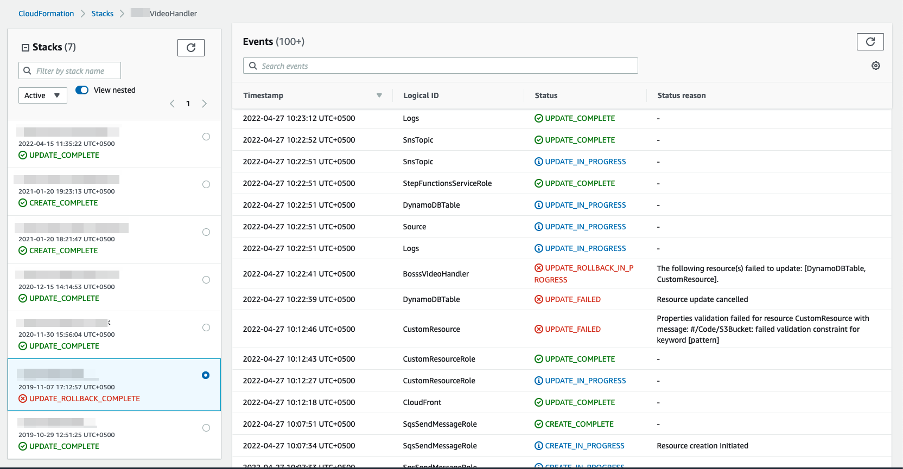Click StepFunctionsServiceRole logical ID
Image resolution: width=903 pixels, height=469 pixels.
447,183
